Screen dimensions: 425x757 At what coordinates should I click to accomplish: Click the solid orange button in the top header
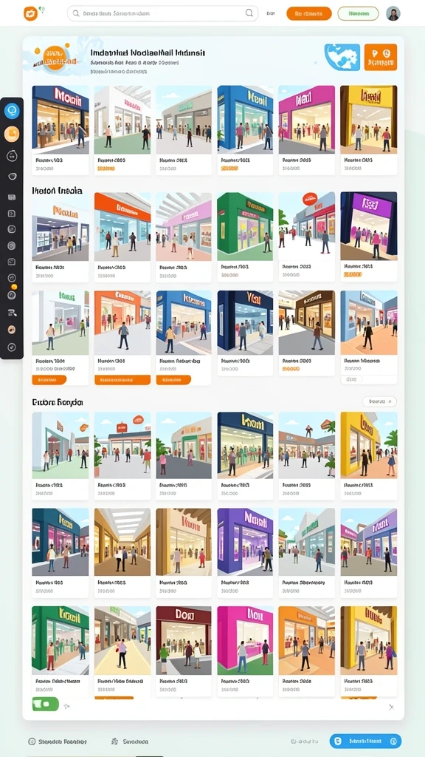[x=309, y=13]
